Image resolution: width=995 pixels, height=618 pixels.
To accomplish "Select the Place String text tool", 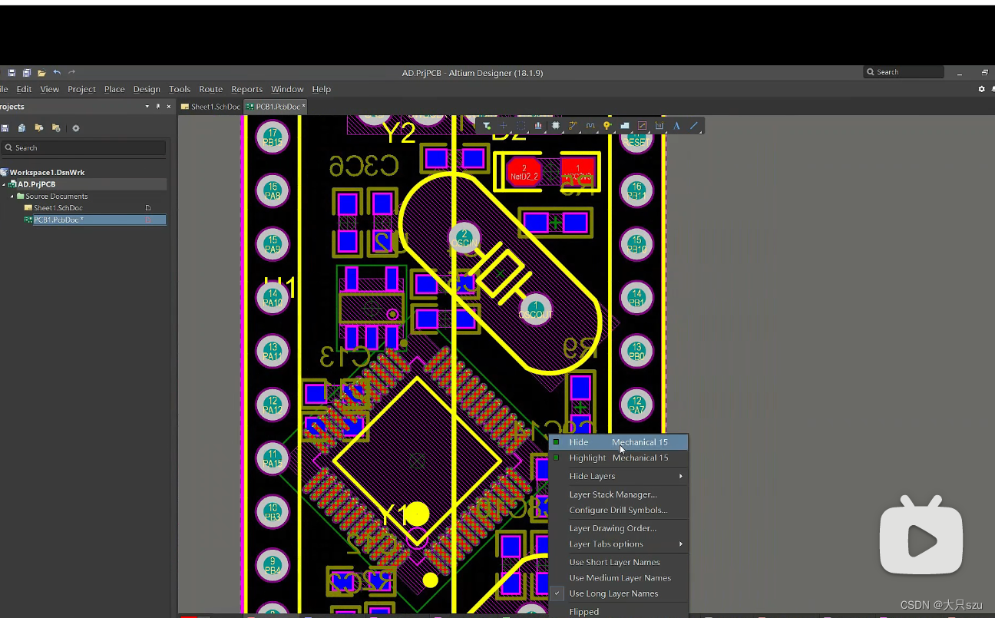I will (x=676, y=126).
